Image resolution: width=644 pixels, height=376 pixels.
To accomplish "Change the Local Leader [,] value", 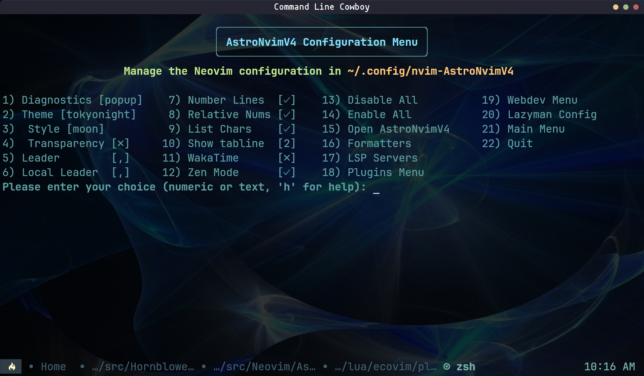I will coord(120,172).
